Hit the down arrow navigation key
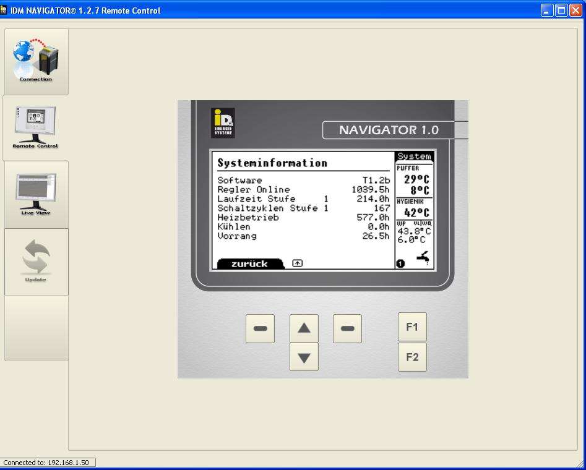This screenshot has width=586, height=470. [x=304, y=357]
